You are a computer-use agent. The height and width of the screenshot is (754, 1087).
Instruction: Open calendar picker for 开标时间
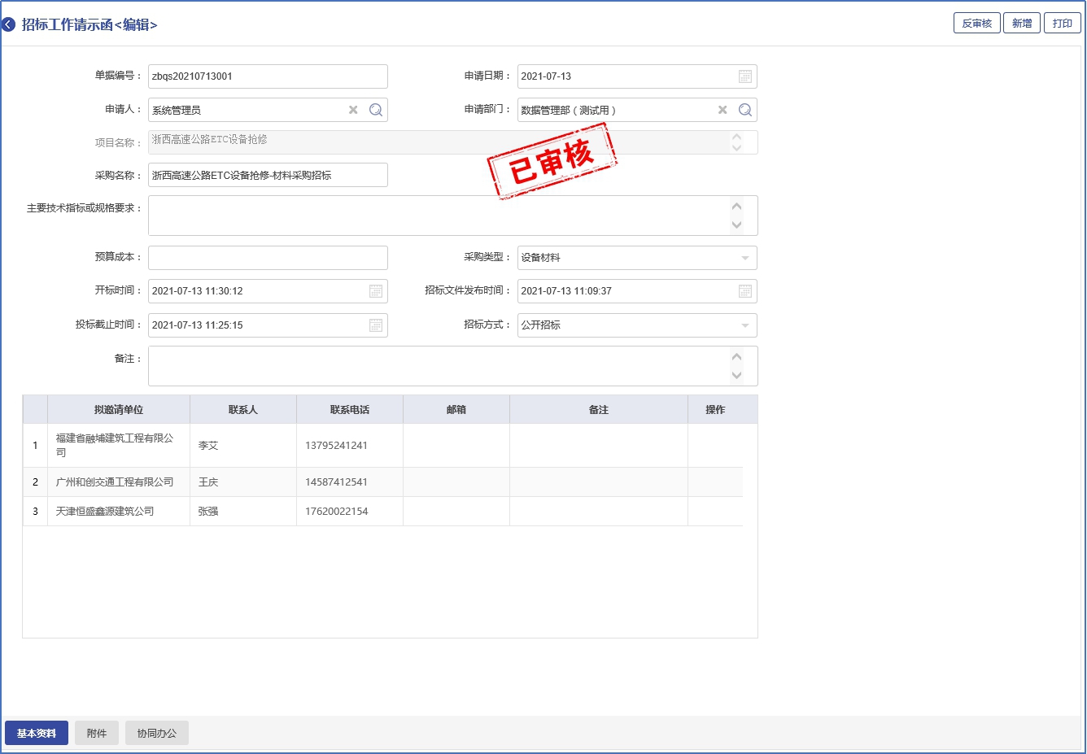pyautogui.click(x=376, y=291)
